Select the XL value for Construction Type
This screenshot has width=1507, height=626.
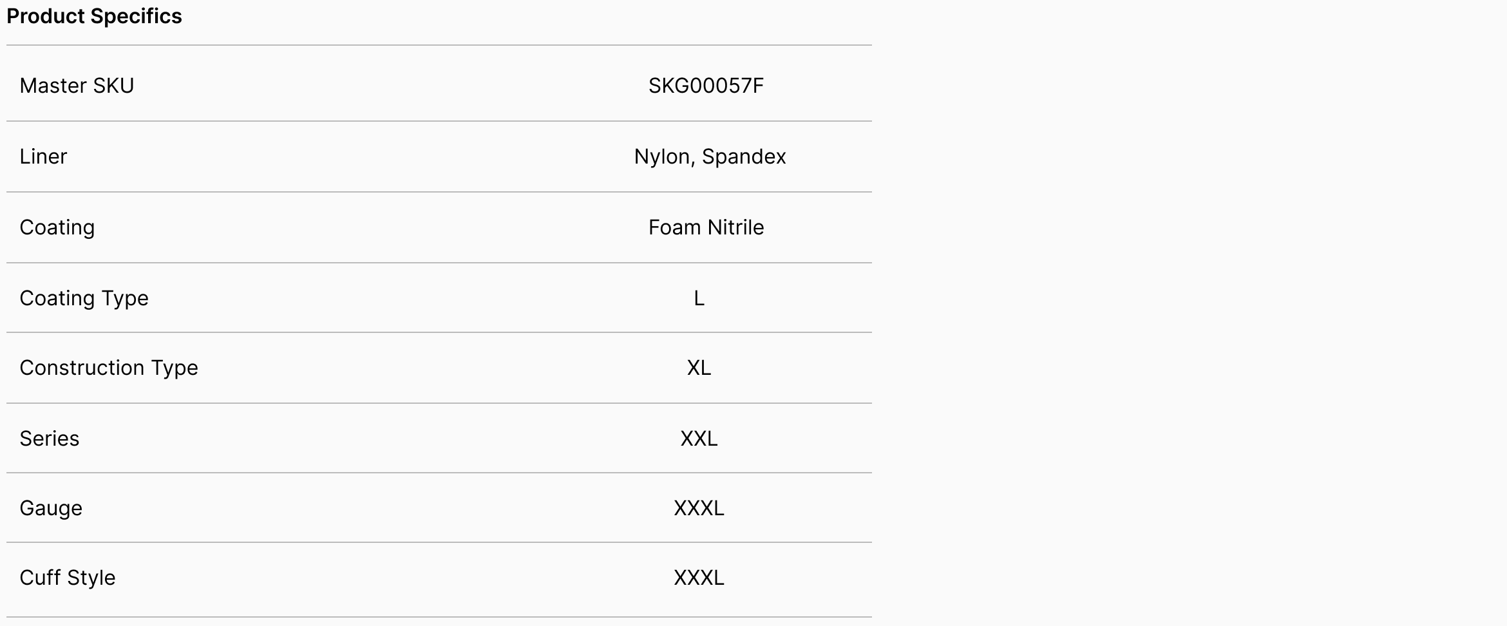pos(699,368)
